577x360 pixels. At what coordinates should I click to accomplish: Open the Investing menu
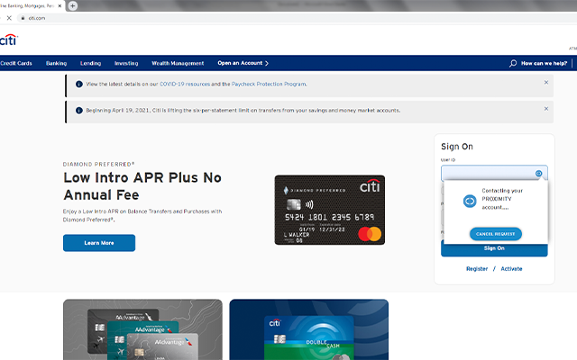(x=126, y=63)
